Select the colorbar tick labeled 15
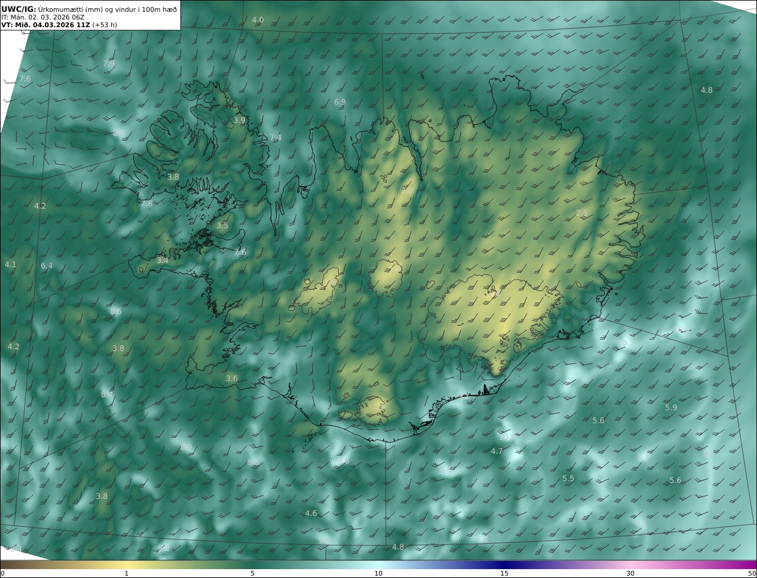This screenshot has width=757, height=578. tap(504, 573)
